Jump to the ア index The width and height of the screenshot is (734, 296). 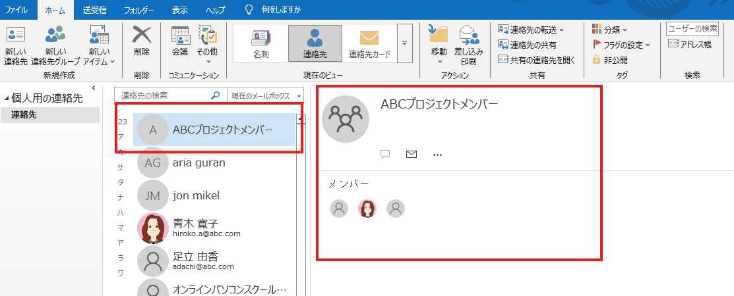click(x=121, y=137)
